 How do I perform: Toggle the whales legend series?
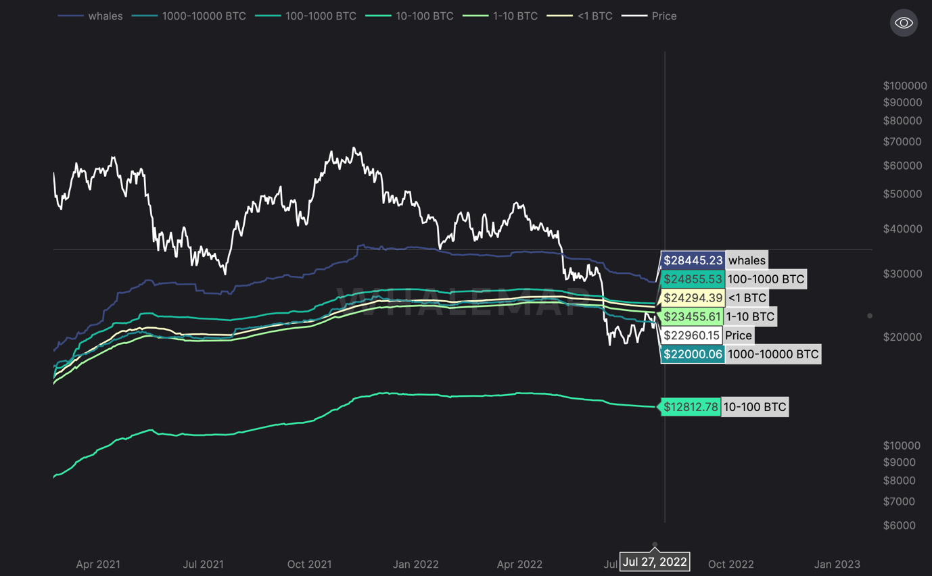[x=91, y=16]
